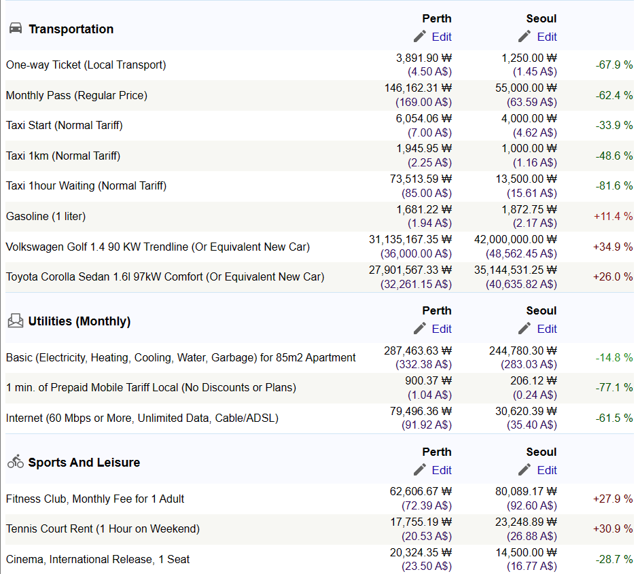Click Seoul prepaid mobile price 206.12 ₩
Image resolution: width=638 pixels, height=574 pixels.
533,381
